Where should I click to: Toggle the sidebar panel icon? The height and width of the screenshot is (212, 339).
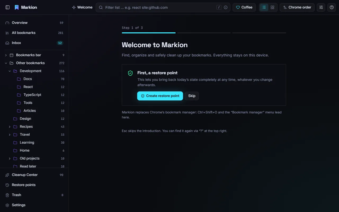click(7, 7)
